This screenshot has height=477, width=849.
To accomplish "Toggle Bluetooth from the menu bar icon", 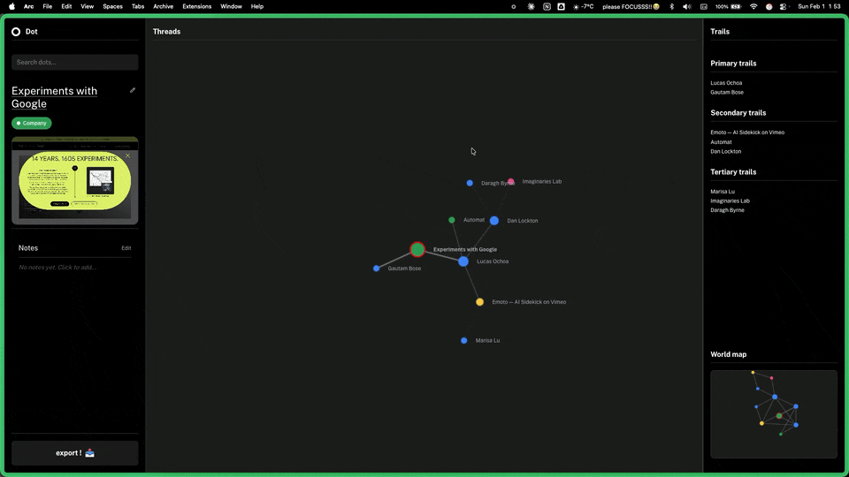I will coord(671,6).
